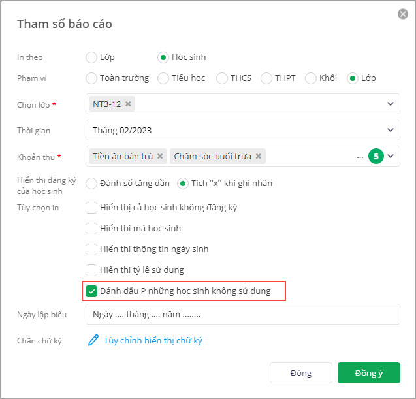Expand the Chọn lớp dropdown arrow
416x399 pixels.
(x=391, y=104)
